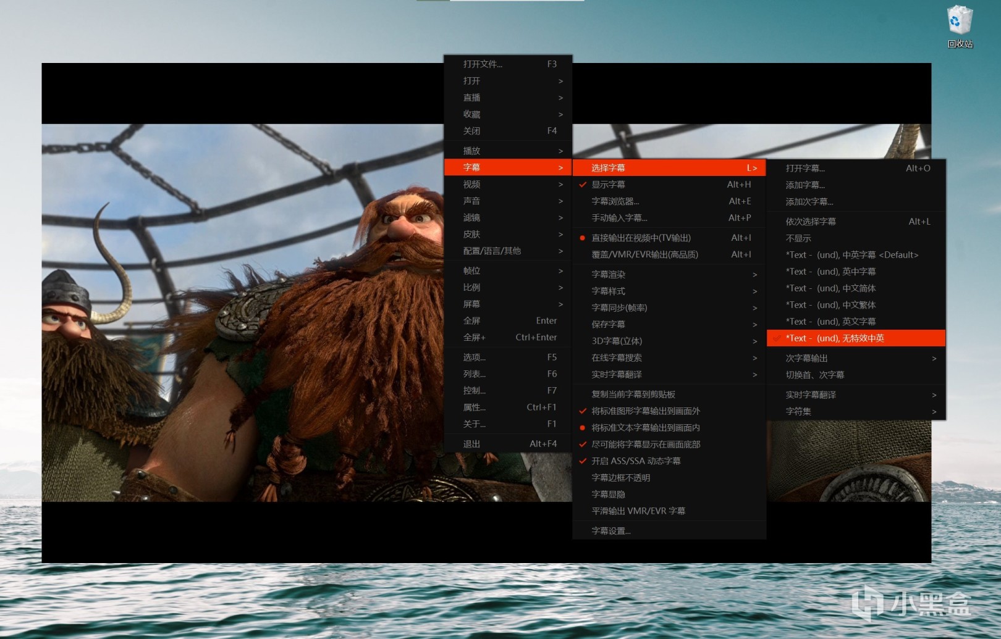Expand 保存字幕 submenu
This screenshot has width=1001, height=639.
tap(669, 324)
